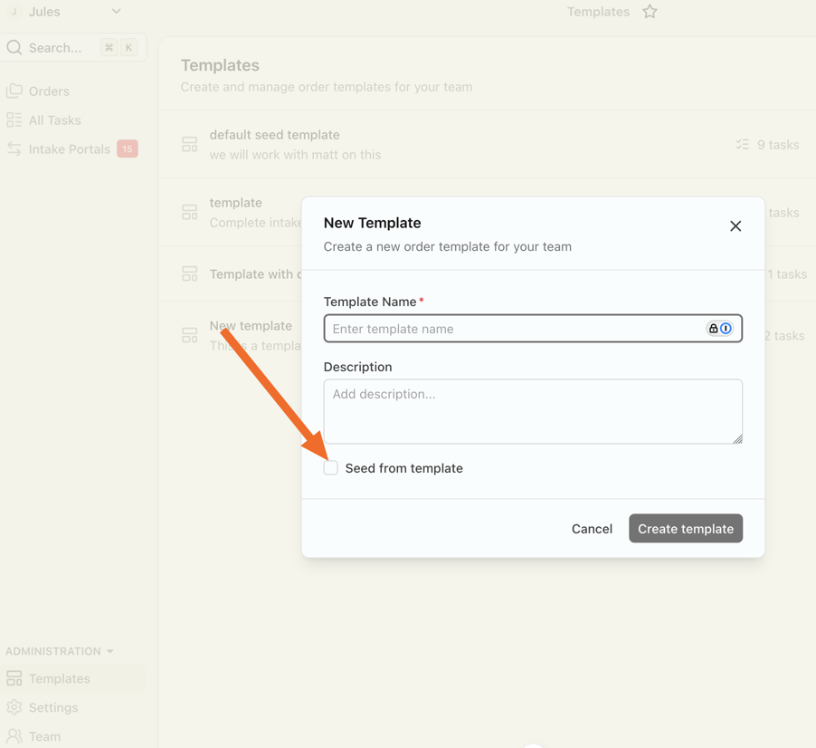Click the default seed template row icon
This screenshot has height=748, width=816.
(x=189, y=145)
